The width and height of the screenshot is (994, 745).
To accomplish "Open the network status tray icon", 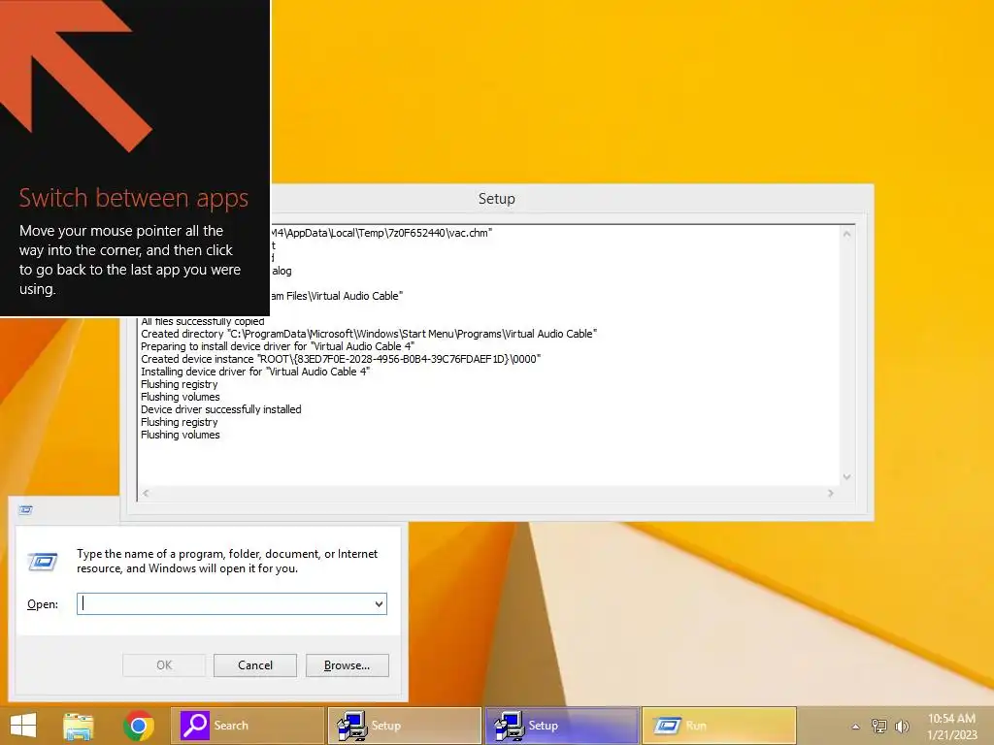I will coord(878,726).
